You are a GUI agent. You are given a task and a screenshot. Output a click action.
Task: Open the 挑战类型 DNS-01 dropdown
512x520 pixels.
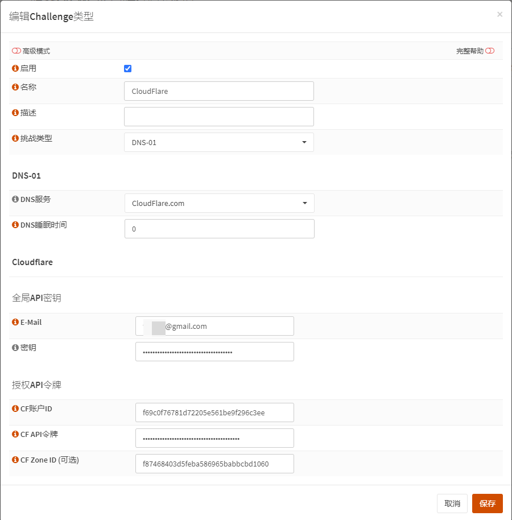pyautogui.click(x=218, y=142)
